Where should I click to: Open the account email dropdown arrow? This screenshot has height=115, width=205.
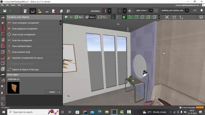click(201, 5)
